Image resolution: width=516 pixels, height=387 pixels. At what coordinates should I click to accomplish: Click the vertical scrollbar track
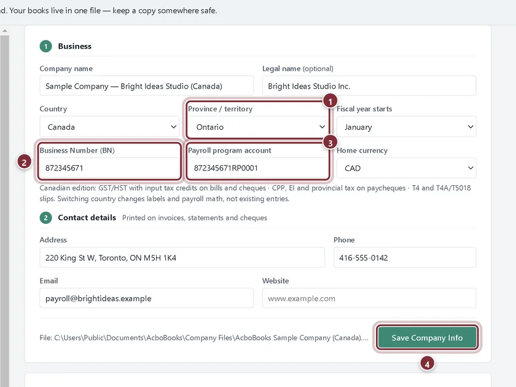(5, 211)
